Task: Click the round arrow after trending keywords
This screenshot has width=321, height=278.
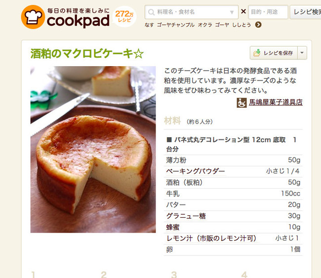Action: (x=258, y=25)
